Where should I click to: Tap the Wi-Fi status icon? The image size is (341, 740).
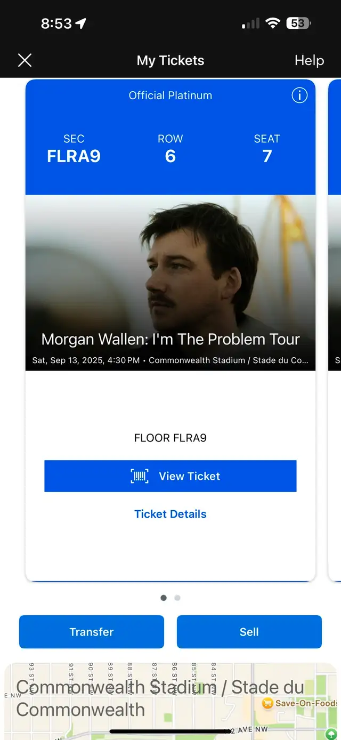click(273, 23)
